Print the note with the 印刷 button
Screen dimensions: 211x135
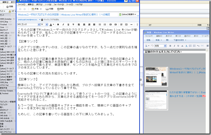point(49,9)
